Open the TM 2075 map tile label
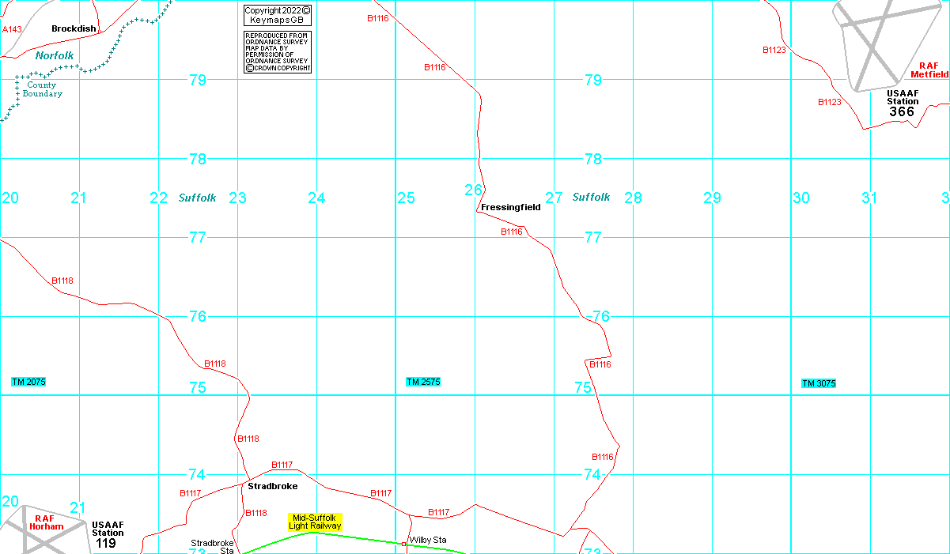This screenshot has width=950, height=554. pos(28,382)
